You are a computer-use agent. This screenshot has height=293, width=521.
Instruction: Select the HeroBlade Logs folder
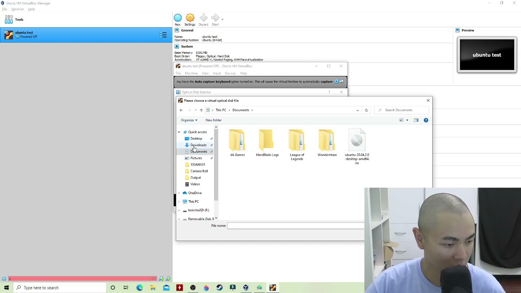pos(267,143)
